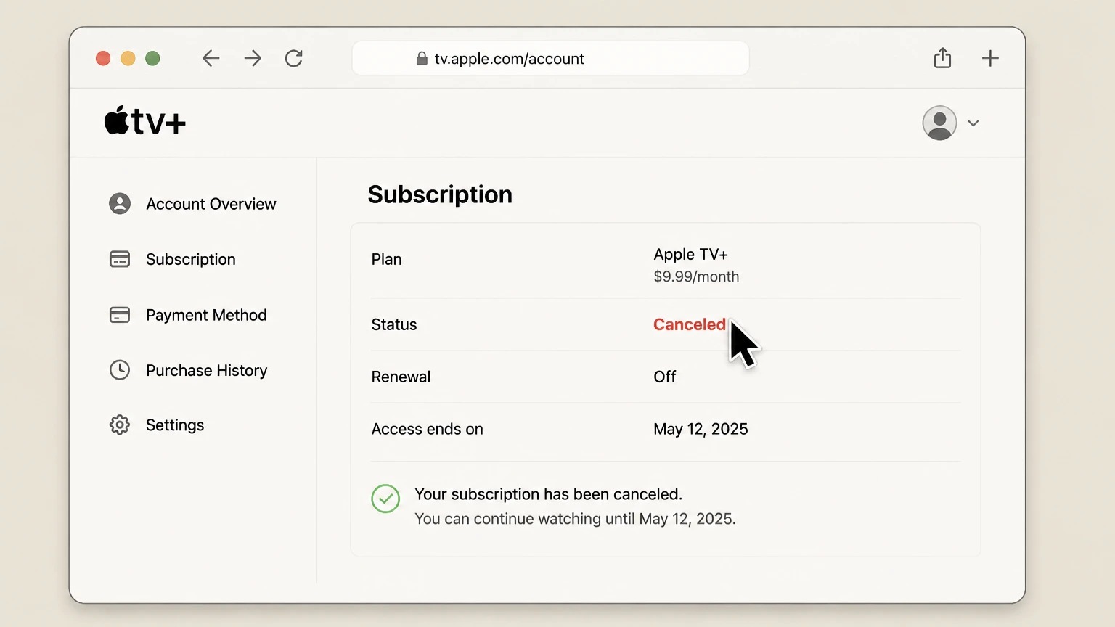The height and width of the screenshot is (627, 1115).
Task: Click the Renewal row label
Action: click(401, 377)
